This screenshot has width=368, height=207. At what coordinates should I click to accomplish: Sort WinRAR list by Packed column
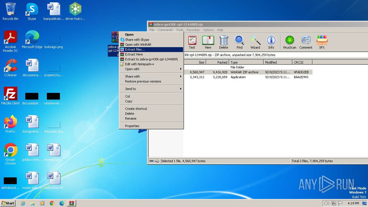[217, 62]
